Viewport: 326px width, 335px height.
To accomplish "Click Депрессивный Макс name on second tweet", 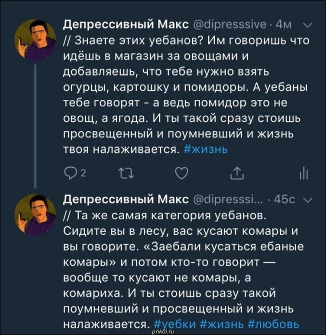I will click(125, 199).
